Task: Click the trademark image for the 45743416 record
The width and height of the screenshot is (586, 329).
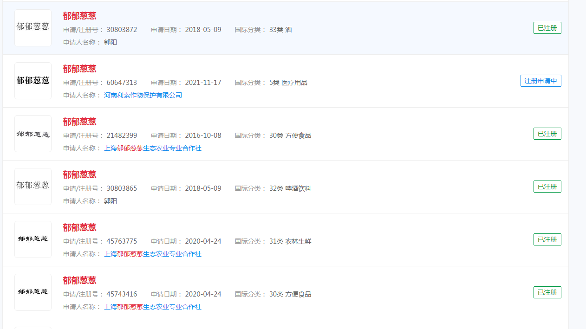Action: (33, 292)
